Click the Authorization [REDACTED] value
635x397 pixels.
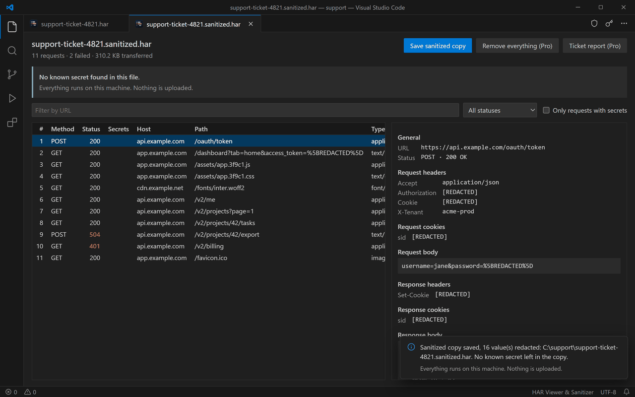460,192
